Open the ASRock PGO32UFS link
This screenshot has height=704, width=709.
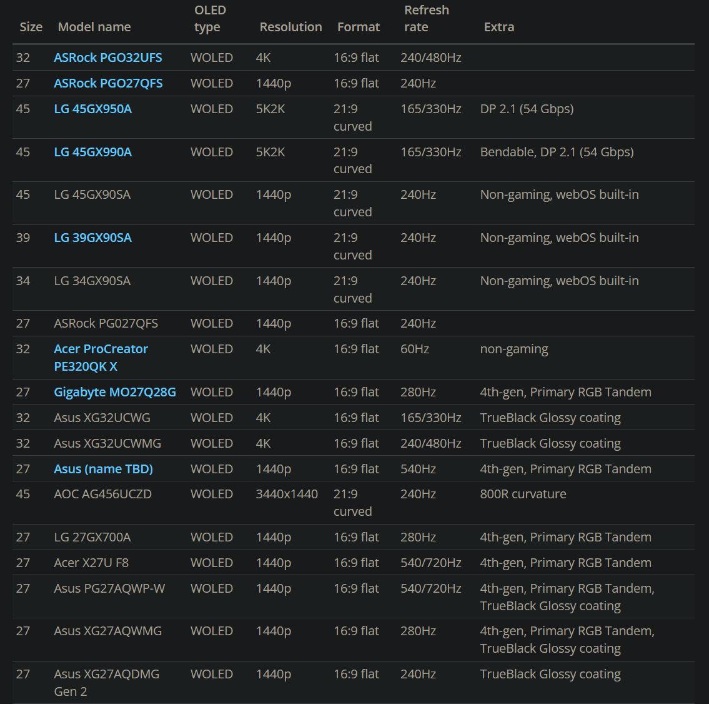[107, 58]
